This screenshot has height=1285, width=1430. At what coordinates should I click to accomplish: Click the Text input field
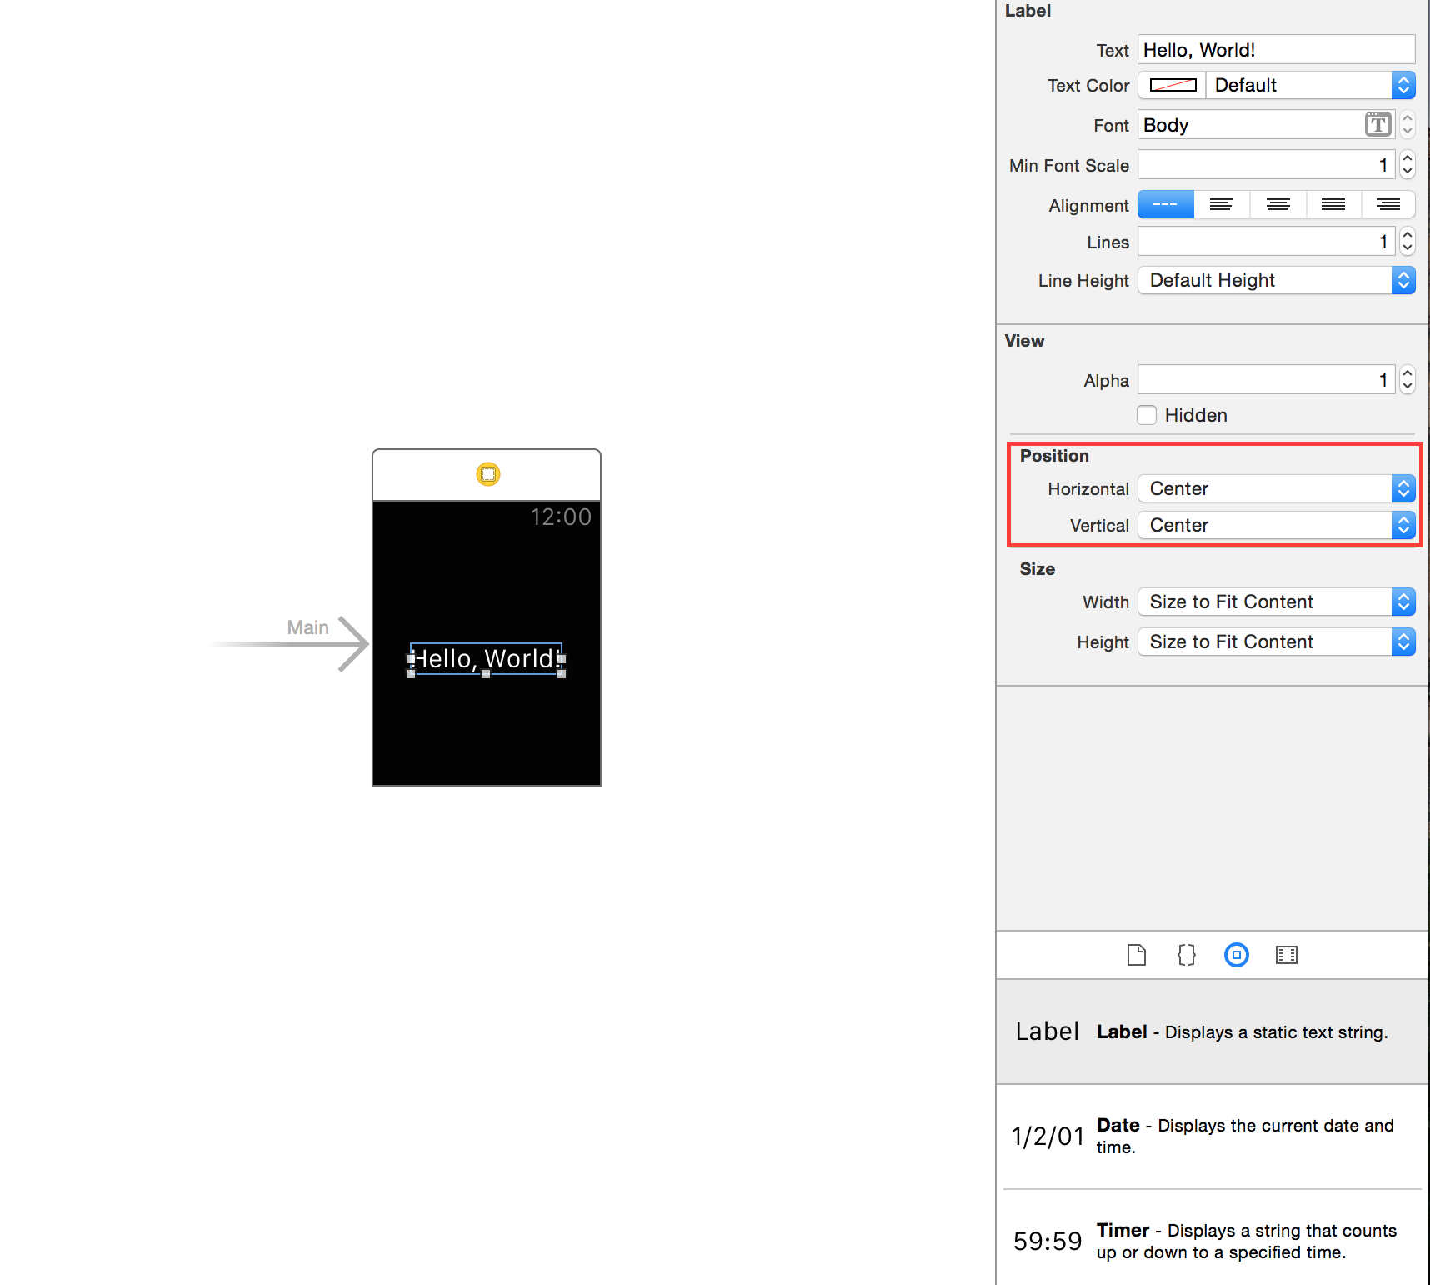click(1277, 50)
